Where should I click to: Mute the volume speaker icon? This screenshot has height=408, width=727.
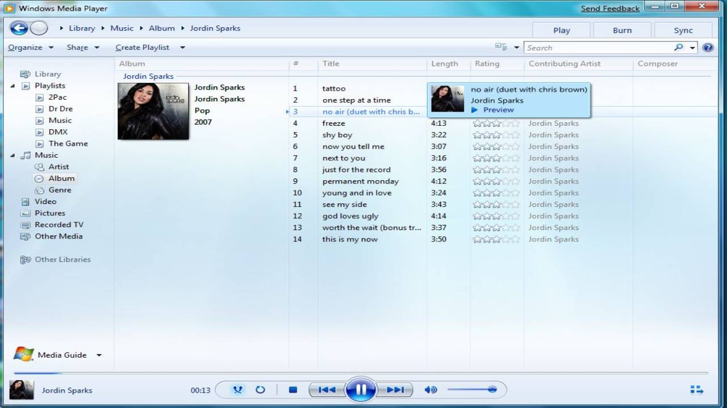tap(431, 390)
